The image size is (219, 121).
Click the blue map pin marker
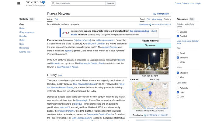150,93
